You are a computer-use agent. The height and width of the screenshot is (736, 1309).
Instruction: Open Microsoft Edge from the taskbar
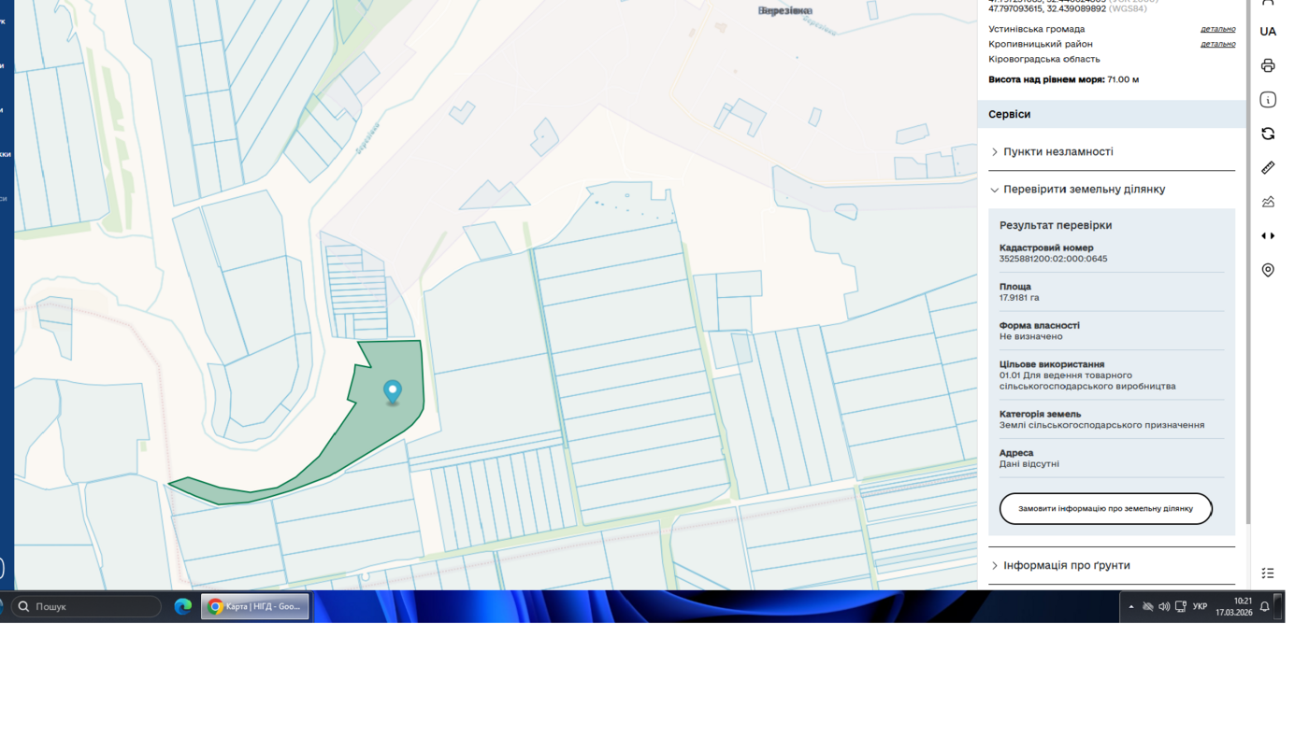pos(183,606)
